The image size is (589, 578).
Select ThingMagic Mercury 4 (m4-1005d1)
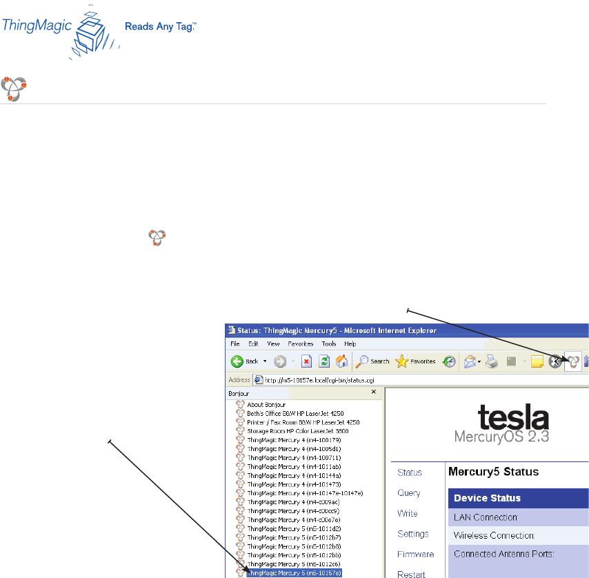294,449
